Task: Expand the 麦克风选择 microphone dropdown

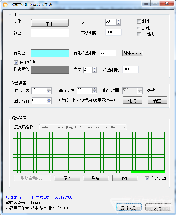Action: [83, 127]
